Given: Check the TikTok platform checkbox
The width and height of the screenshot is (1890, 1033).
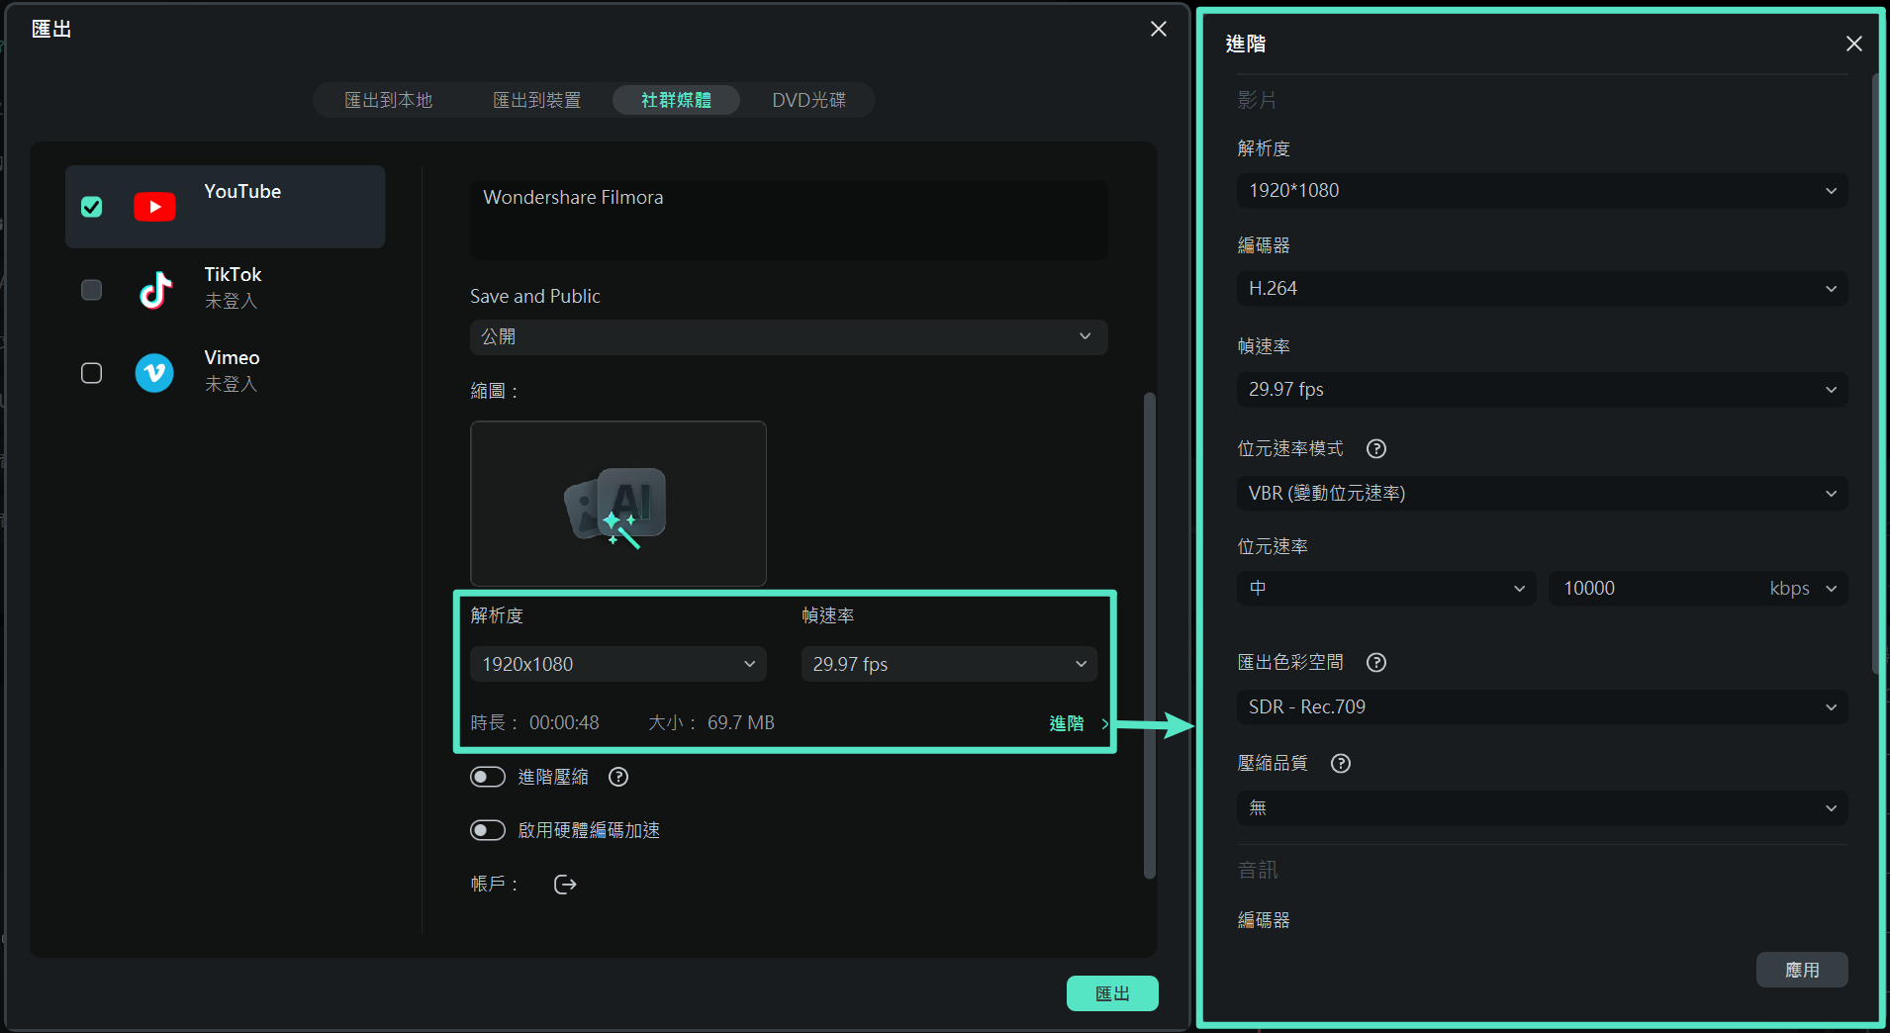Looking at the screenshot, I should coord(91,290).
